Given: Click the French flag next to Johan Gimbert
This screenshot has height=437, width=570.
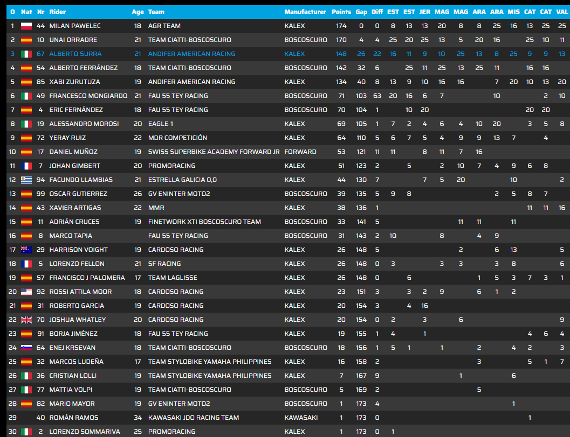Looking at the screenshot, I should [x=26, y=166].
